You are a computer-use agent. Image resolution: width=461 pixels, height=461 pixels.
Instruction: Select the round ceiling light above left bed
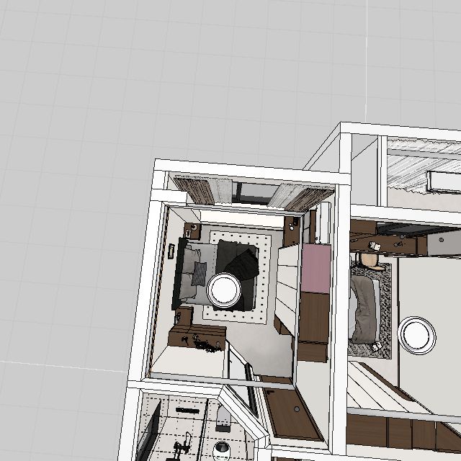pyautogui.click(x=224, y=290)
